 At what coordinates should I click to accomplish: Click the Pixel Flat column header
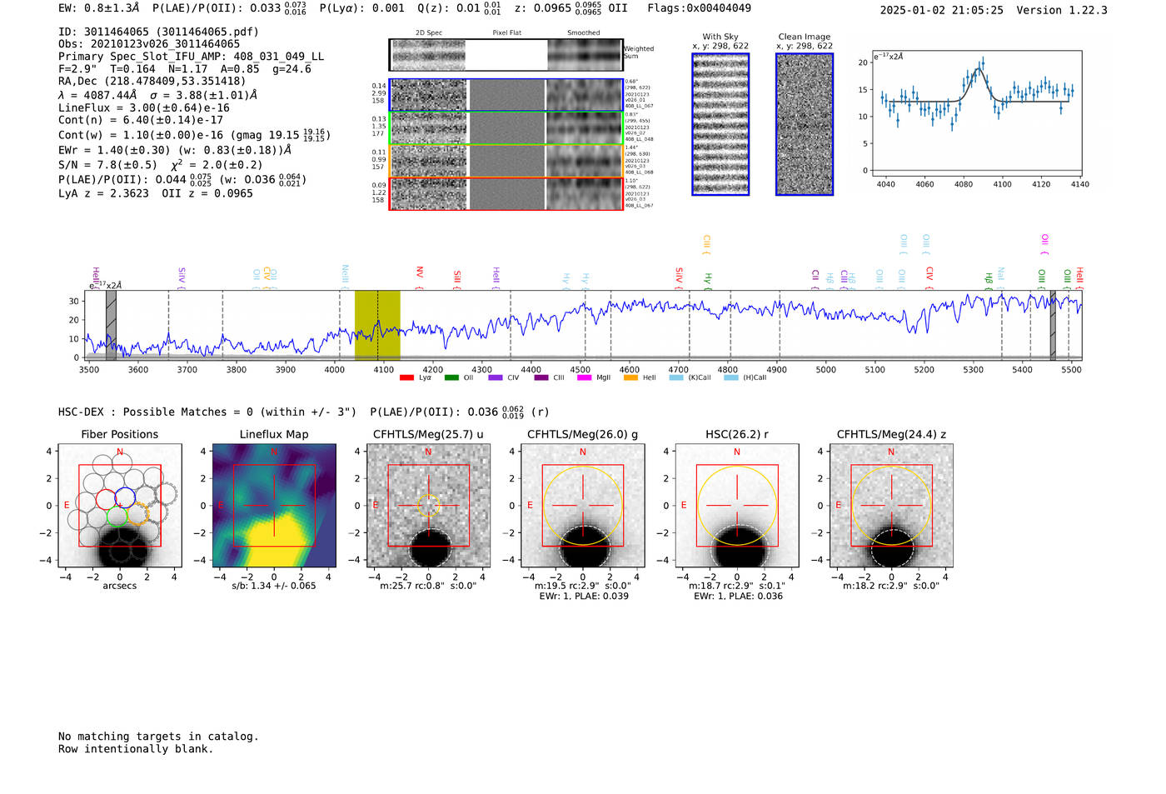pyautogui.click(x=506, y=32)
